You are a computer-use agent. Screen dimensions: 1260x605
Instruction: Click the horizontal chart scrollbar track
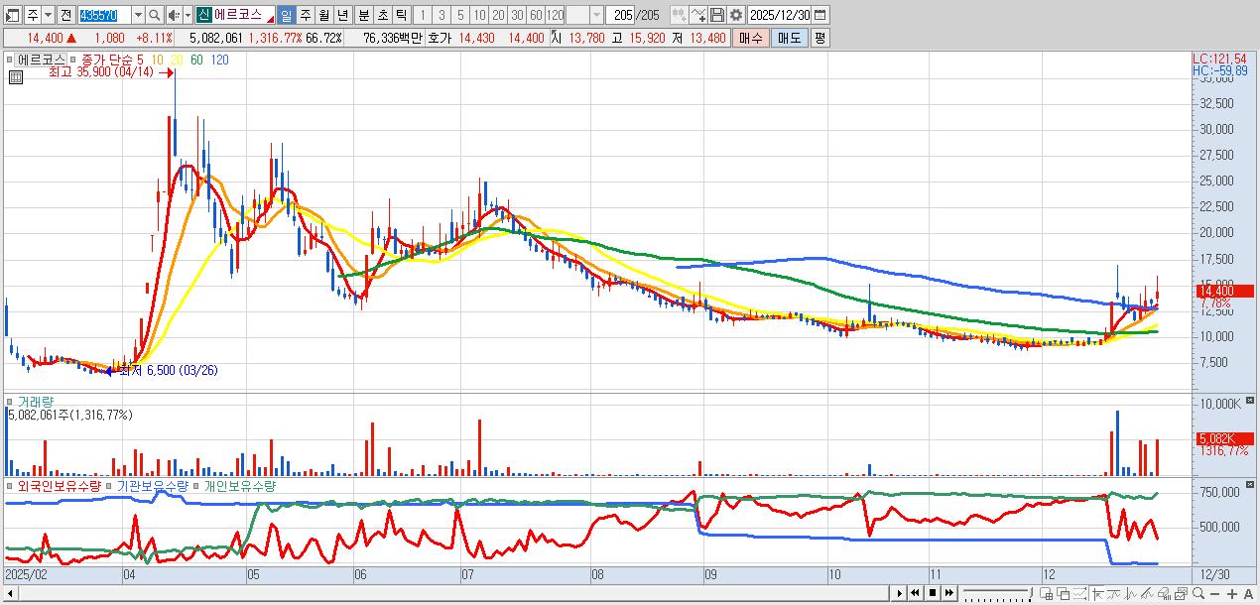click(x=451, y=593)
